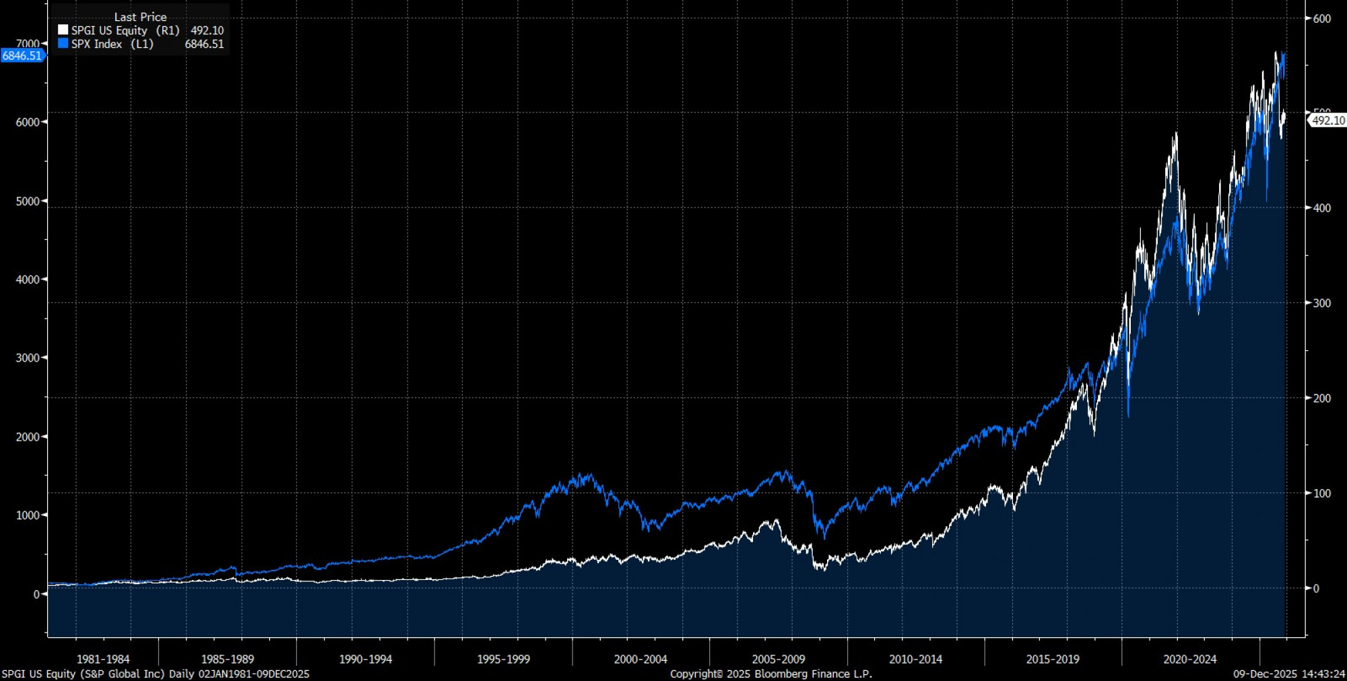Image resolution: width=1347 pixels, height=681 pixels.
Task: Click the 2020-2024 time axis label
Action: (x=1190, y=659)
